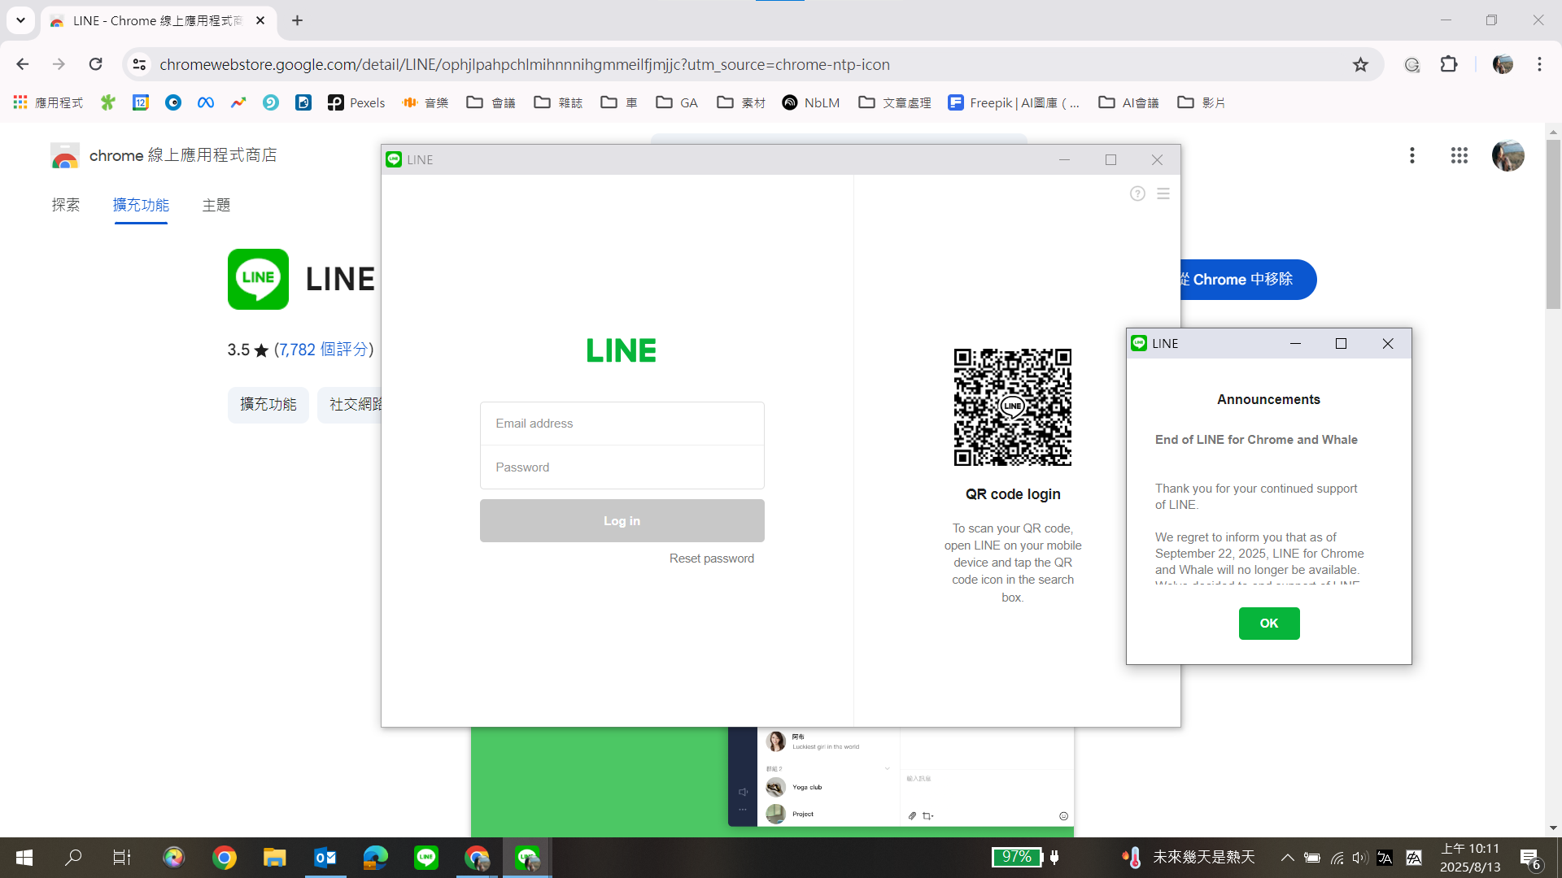Reload the current page
This screenshot has width=1562, height=878.
95,64
